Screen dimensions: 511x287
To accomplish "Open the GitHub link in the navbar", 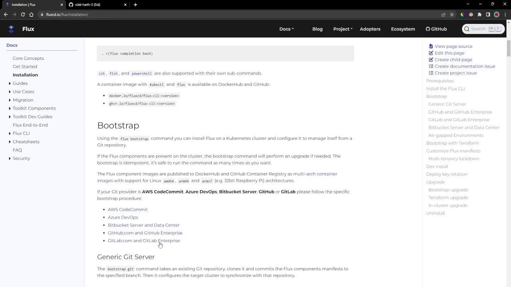I will pos(436,29).
